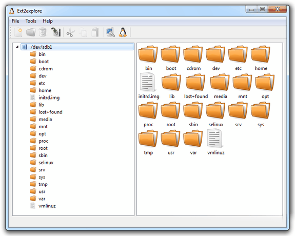The width and height of the screenshot is (295, 236).
Task: Click the new file toolbar icon
Action: pos(18,32)
